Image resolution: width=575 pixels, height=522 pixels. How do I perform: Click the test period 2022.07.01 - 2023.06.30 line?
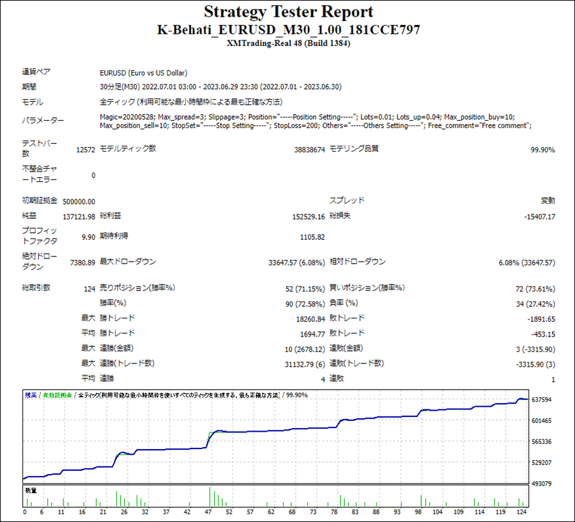coord(220,87)
